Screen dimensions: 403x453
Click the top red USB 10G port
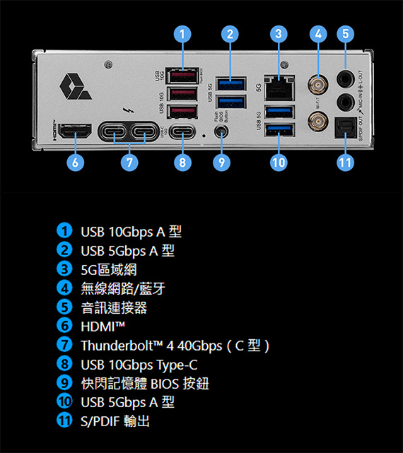(182, 76)
